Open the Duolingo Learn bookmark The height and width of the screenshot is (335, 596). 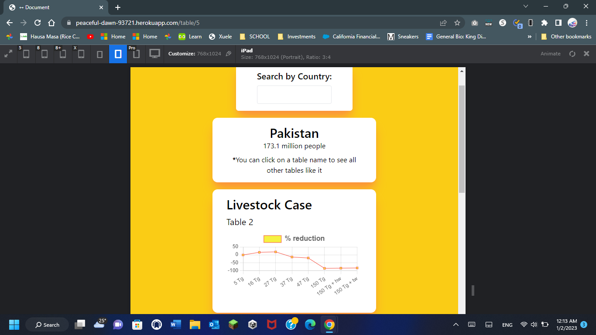[190, 37]
